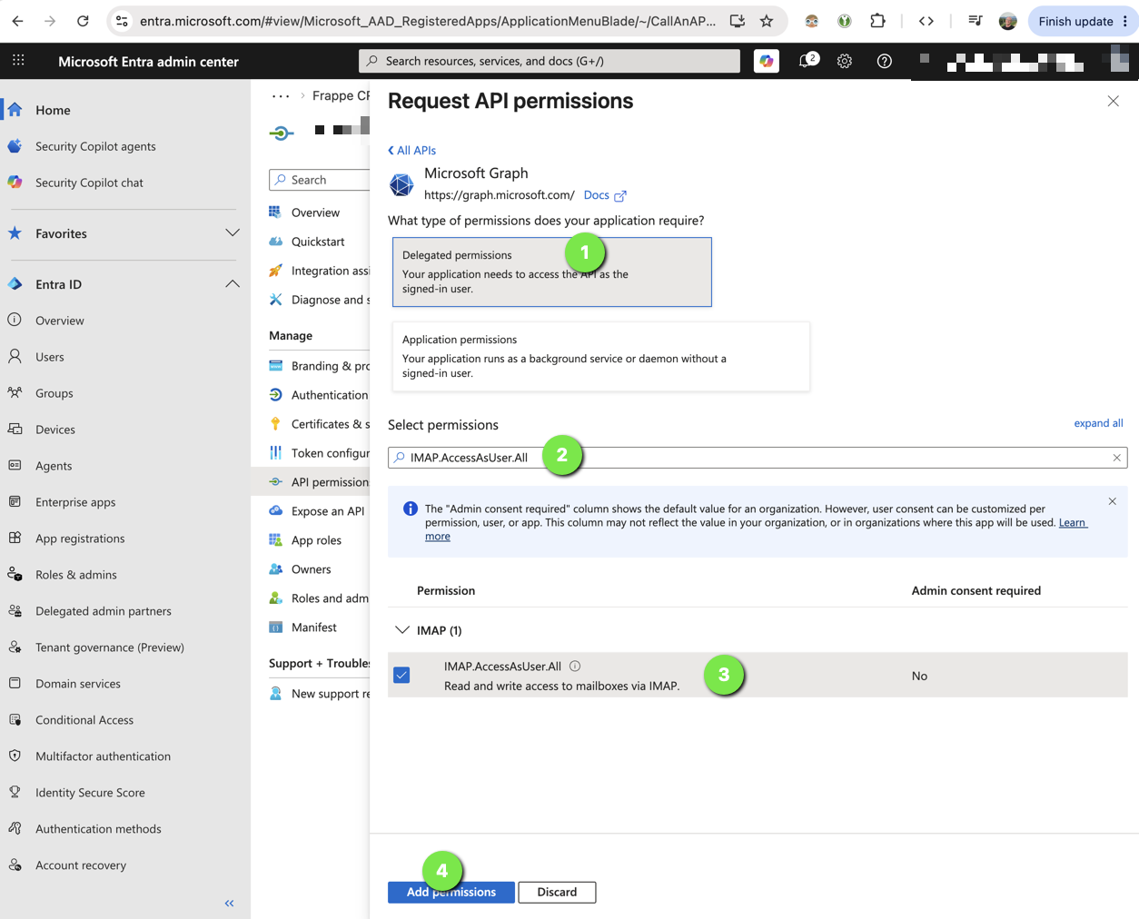Open the breadcrumb ellipsis menu

click(281, 96)
